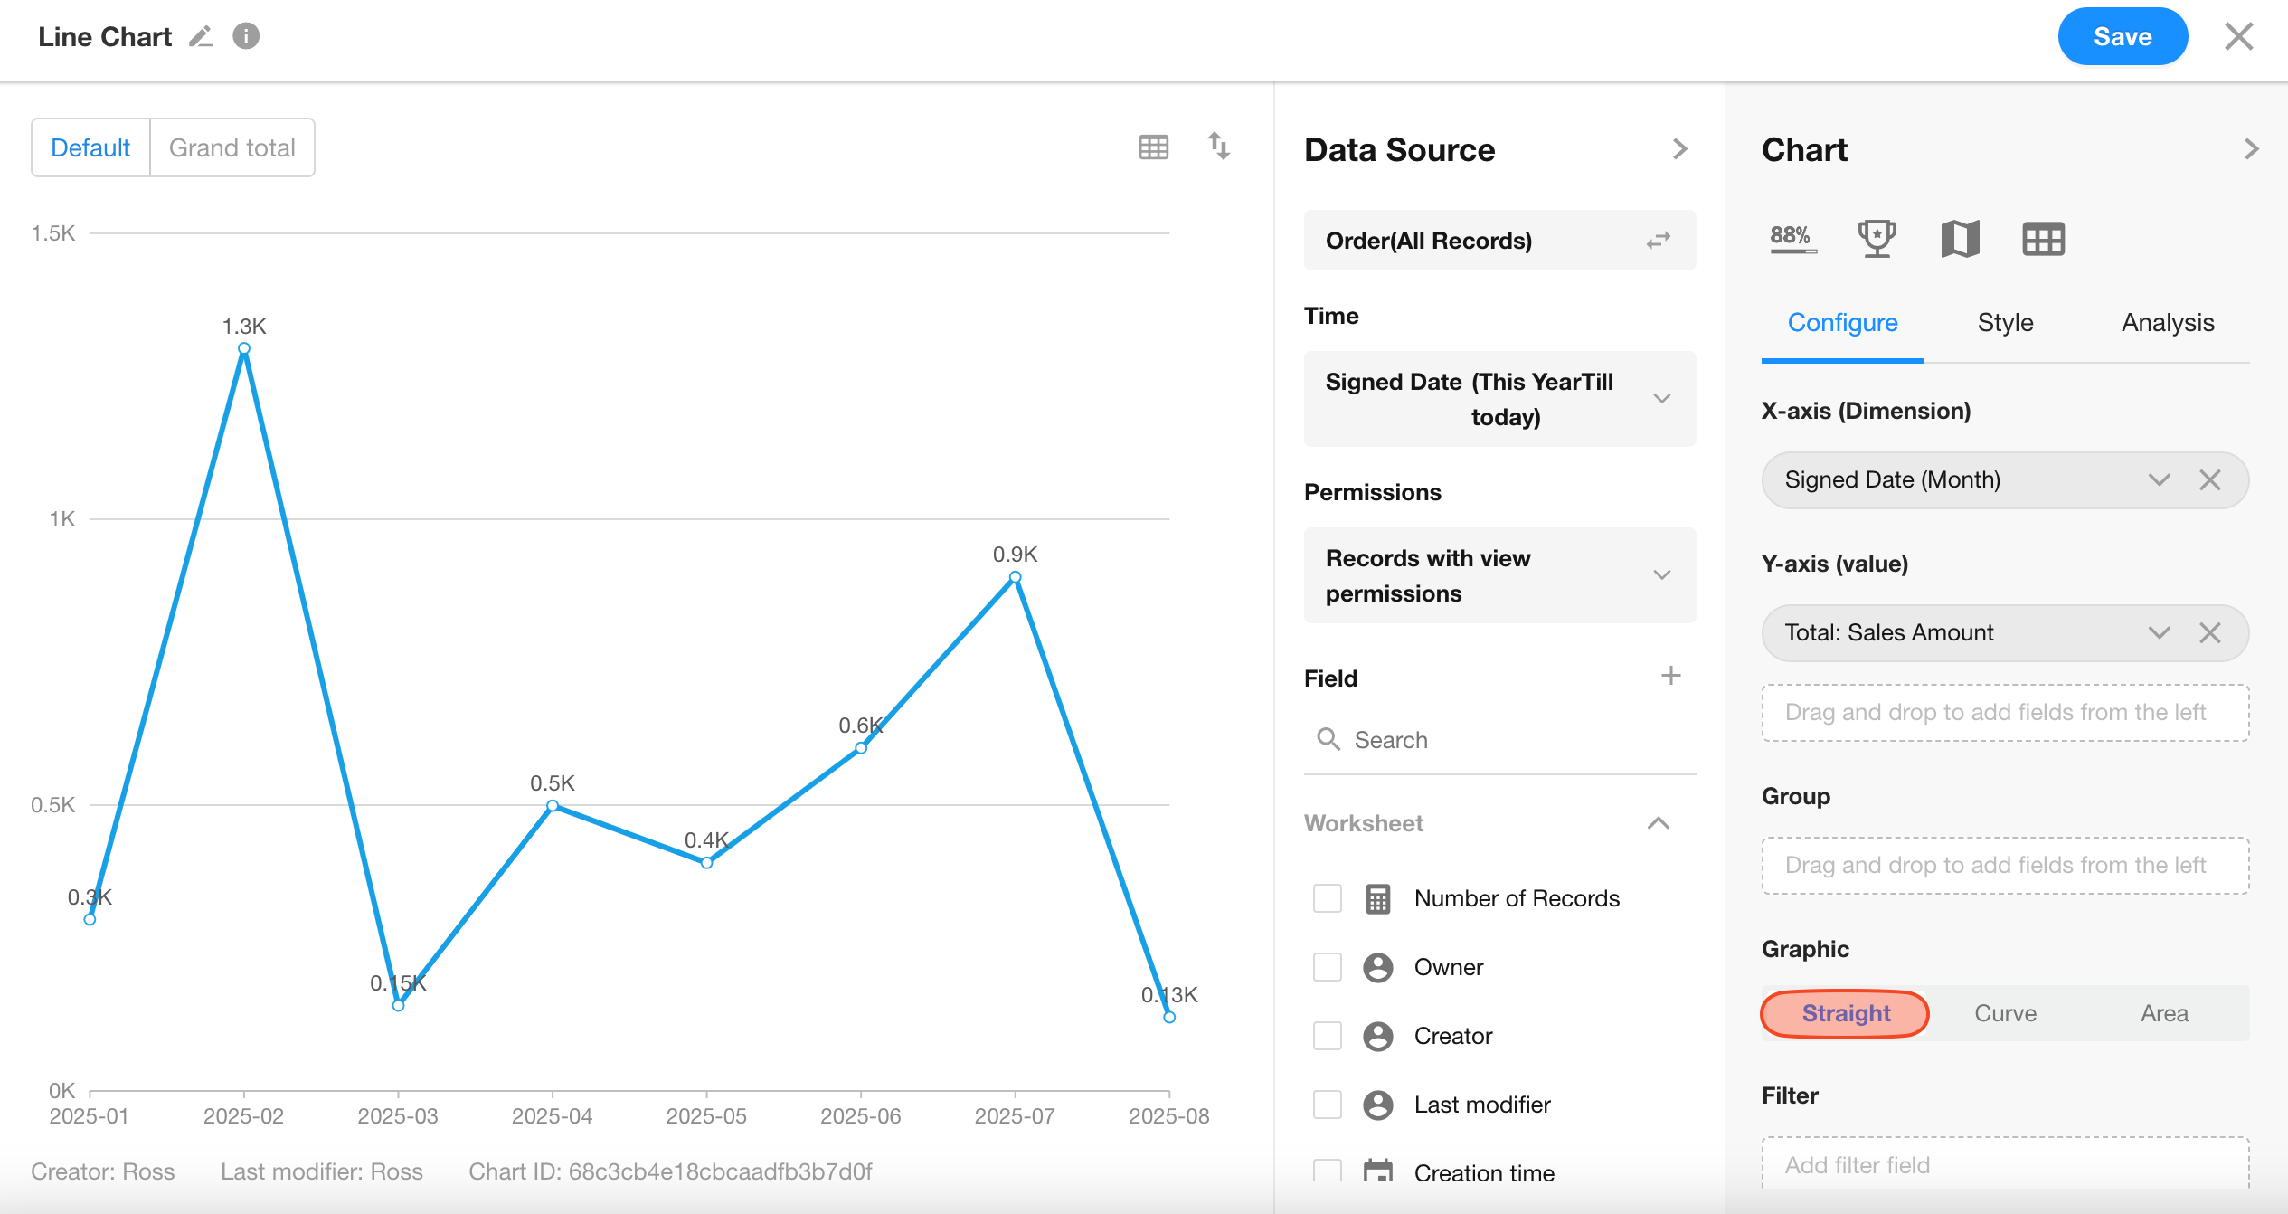Select the trophy ranking chart icon
The image size is (2288, 1214).
click(1877, 239)
